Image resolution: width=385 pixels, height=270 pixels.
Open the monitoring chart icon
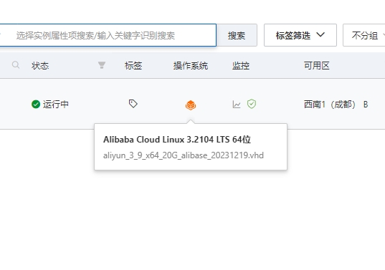[237, 105]
